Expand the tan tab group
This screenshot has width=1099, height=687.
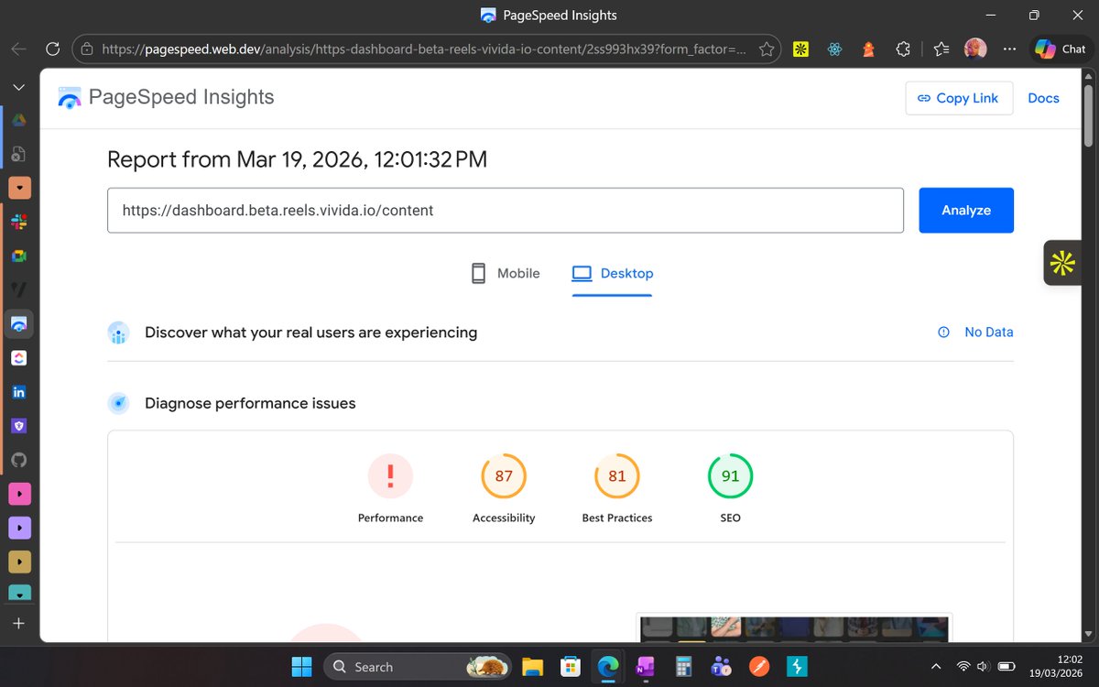[19, 562]
